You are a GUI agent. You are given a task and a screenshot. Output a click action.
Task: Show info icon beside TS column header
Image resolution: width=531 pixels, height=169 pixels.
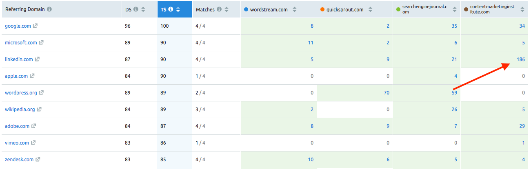click(171, 9)
